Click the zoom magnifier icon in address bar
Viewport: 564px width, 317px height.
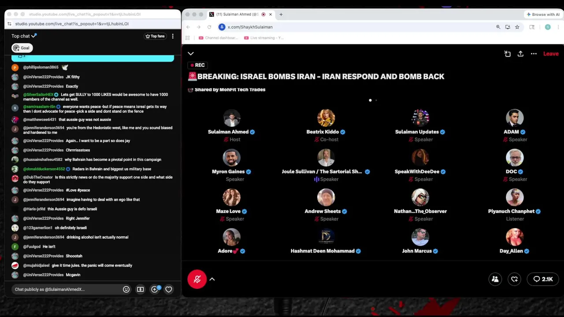(498, 27)
